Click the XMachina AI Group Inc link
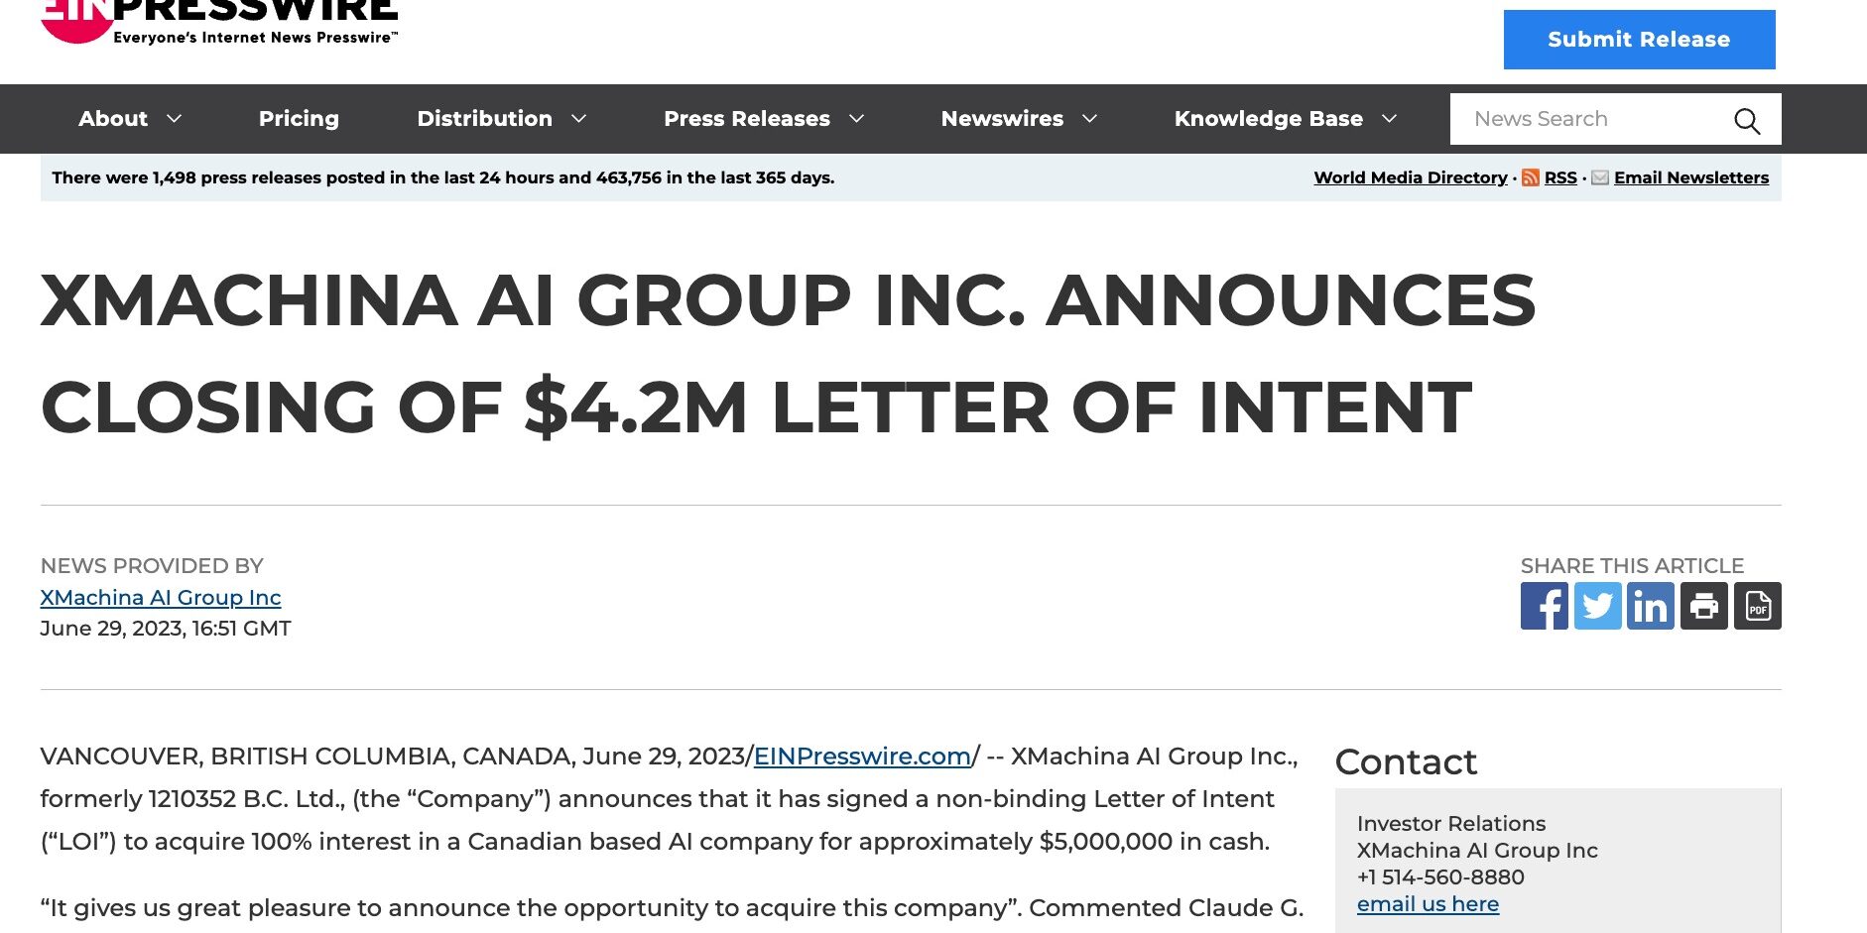The image size is (1867, 933). click(x=161, y=597)
